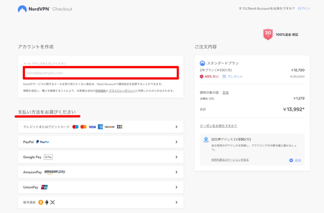Expand credit card row chevron arrow

pyautogui.click(x=176, y=127)
